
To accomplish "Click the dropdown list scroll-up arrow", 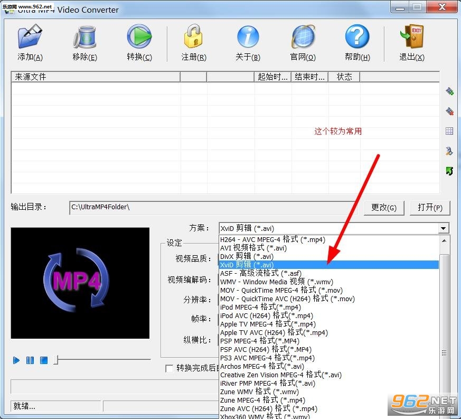I will [x=444, y=241].
